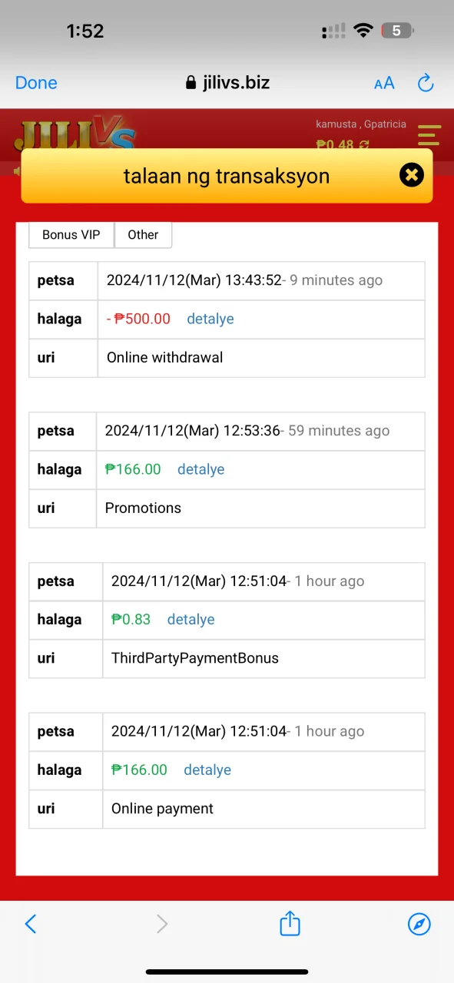Refresh the ₱0.48 balance icon

363,144
